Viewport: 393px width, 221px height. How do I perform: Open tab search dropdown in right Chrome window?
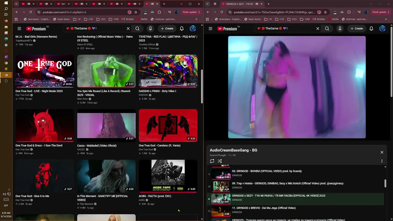(208, 4)
